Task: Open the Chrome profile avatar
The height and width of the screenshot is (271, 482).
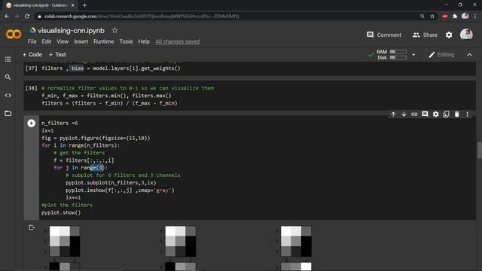Action: pos(465,16)
